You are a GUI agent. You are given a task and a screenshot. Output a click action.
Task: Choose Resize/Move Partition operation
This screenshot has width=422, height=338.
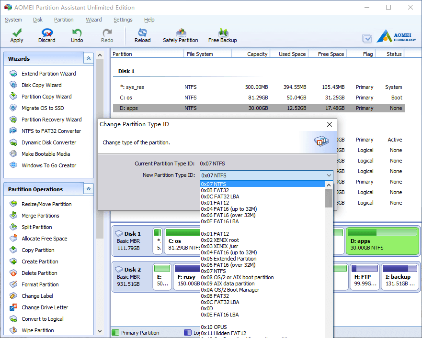(46, 204)
